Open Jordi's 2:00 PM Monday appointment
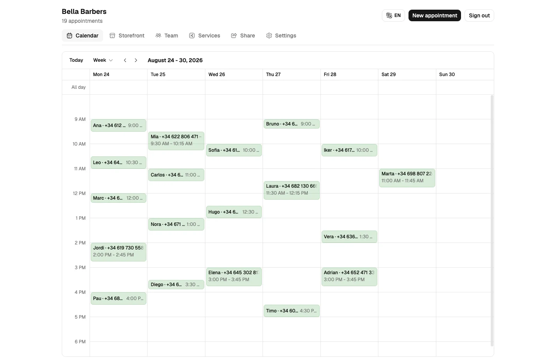Screen dimensions: 556x363 (119, 252)
